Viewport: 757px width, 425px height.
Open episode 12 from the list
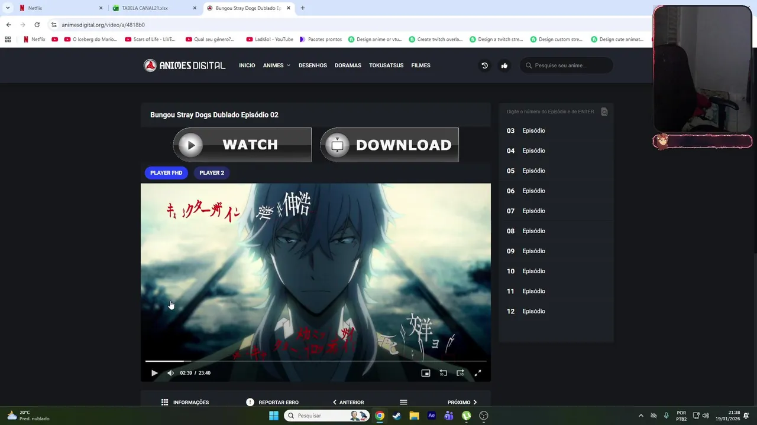[556, 311]
